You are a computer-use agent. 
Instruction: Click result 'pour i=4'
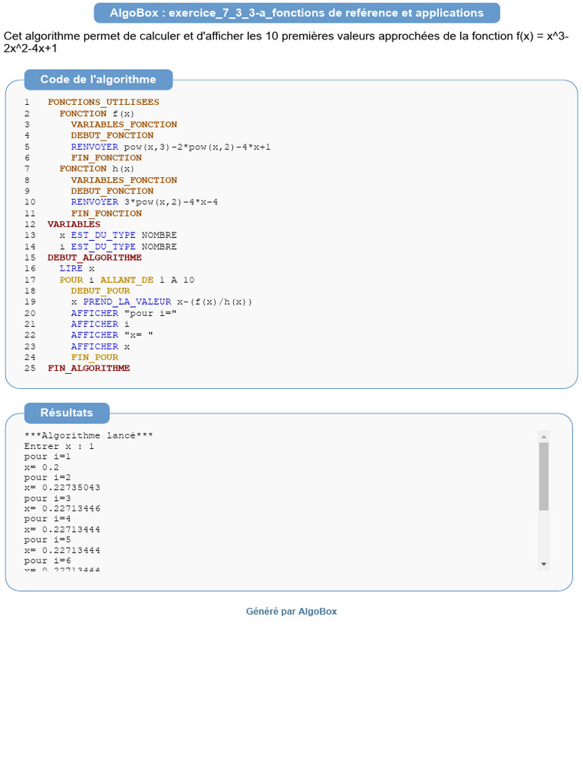(48, 519)
